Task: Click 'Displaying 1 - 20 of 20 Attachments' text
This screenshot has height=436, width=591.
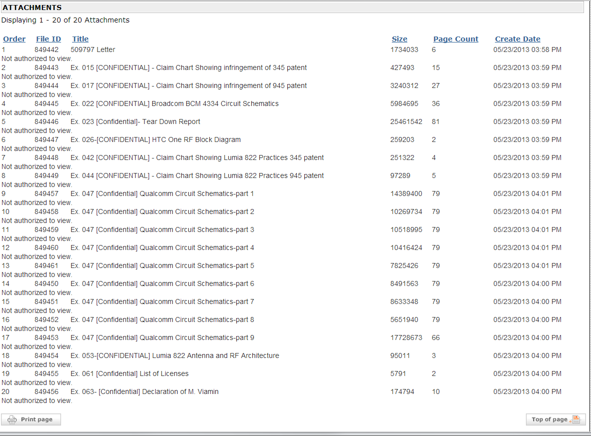Action: click(x=65, y=20)
